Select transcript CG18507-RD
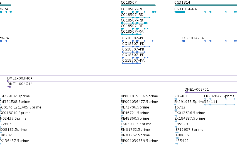 click(x=132, y=15)
